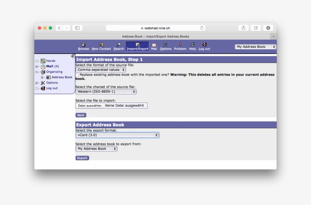Add a new tab with the plus button

(x=273, y=36)
